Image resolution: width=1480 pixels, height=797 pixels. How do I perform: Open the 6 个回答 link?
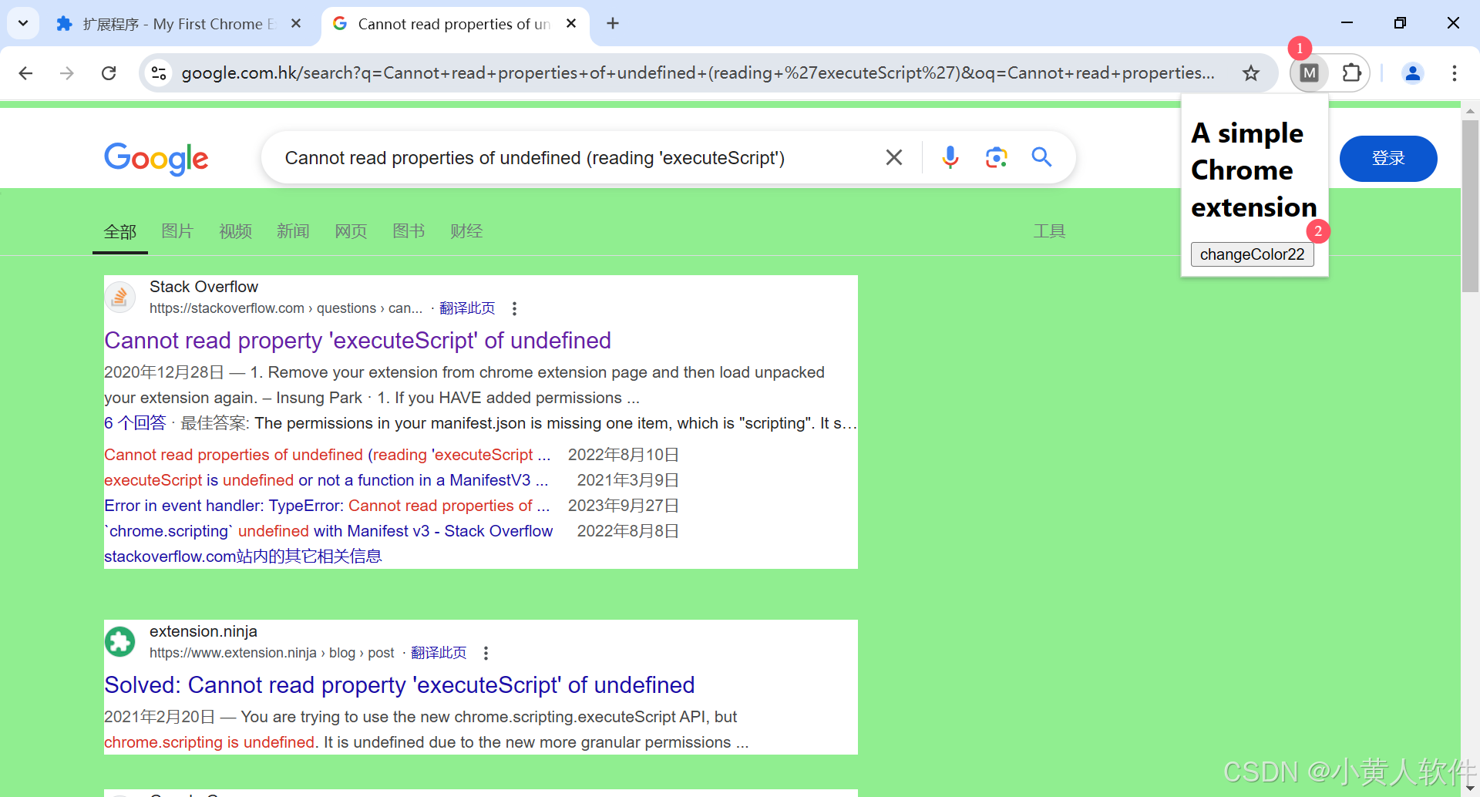point(135,423)
